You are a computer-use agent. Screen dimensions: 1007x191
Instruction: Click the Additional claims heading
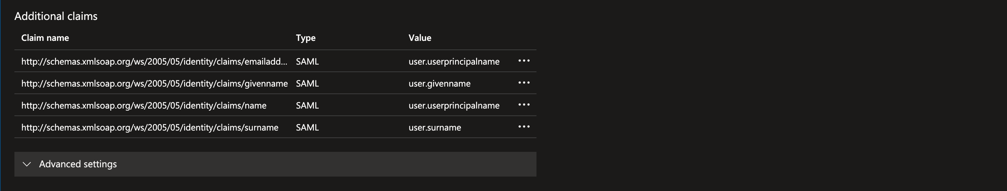56,16
